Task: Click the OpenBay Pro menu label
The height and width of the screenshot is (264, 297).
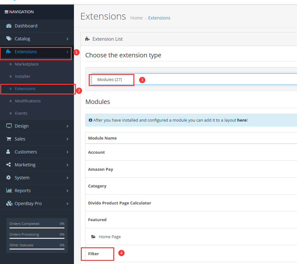Action: [x=28, y=203]
